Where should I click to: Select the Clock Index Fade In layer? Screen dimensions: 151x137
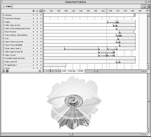click(x=22, y=48)
